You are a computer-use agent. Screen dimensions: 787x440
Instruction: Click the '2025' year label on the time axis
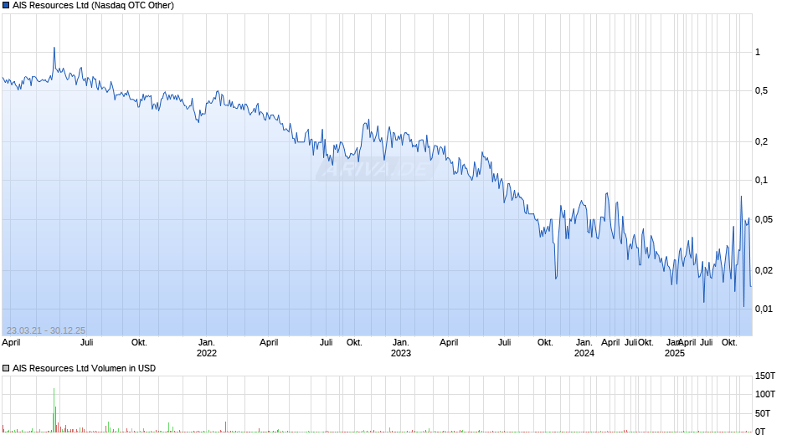(675, 353)
